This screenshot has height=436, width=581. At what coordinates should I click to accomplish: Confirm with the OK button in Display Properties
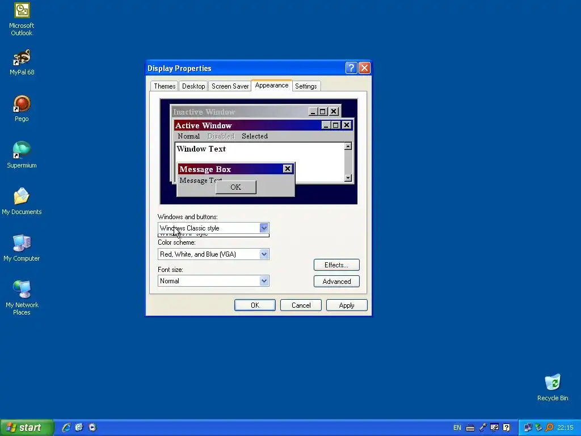(255, 305)
